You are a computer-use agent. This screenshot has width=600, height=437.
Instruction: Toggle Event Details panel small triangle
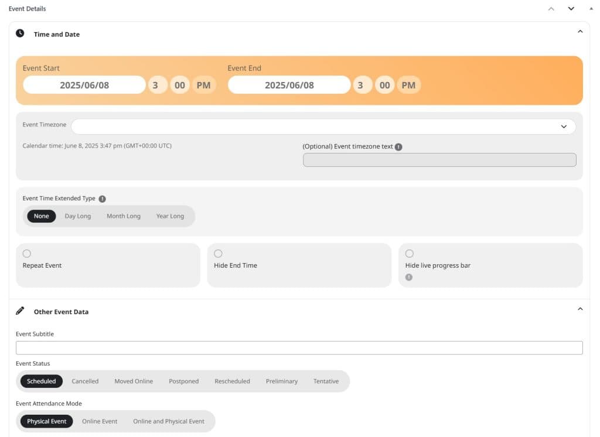591,8
